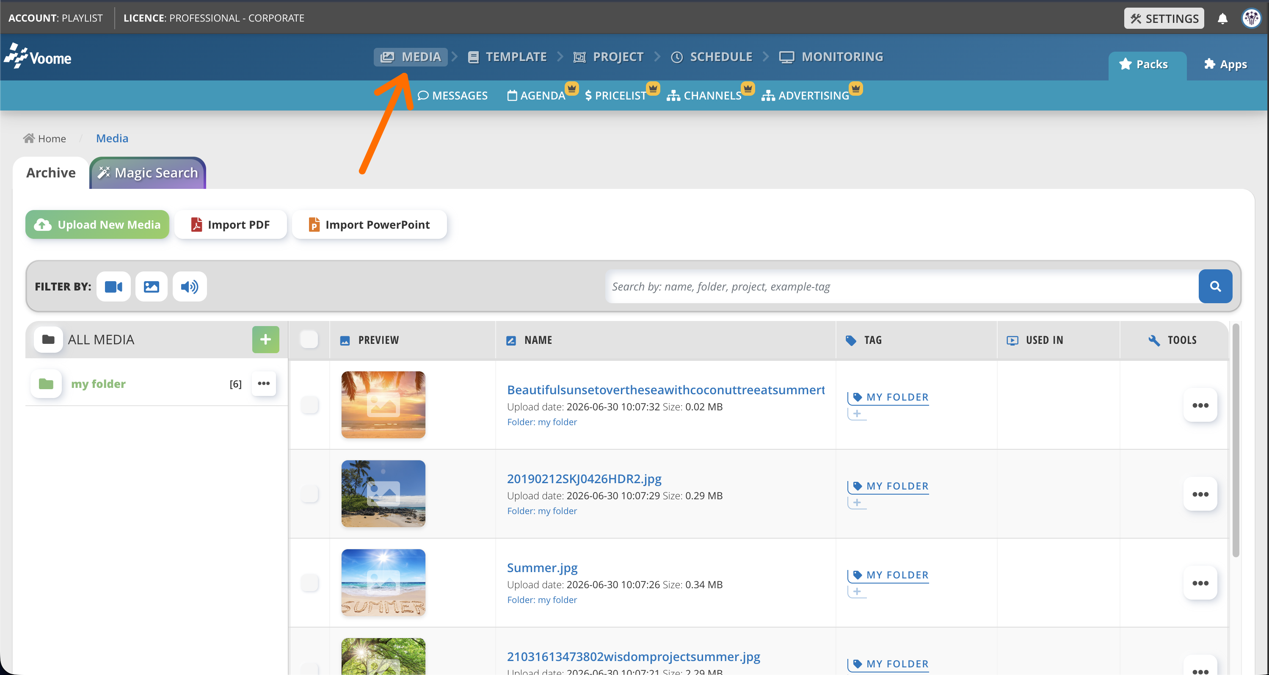Go to the MEDIA section
Screen dimensions: 1269x675
pyautogui.click(x=410, y=57)
